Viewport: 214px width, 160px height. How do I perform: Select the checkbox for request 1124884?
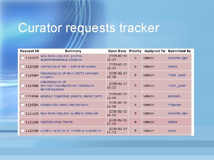(22, 75)
